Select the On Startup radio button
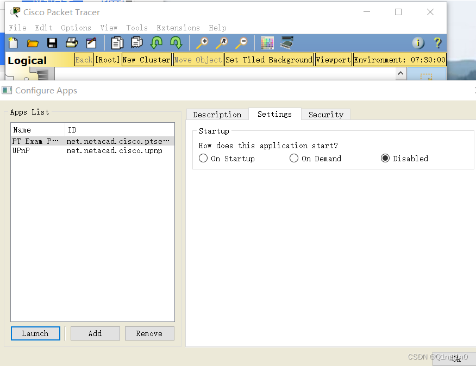 click(x=203, y=158)
